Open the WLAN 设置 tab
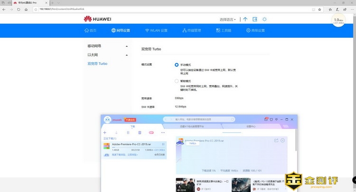This screenshot has height=192, width=356. pos(155,31)
